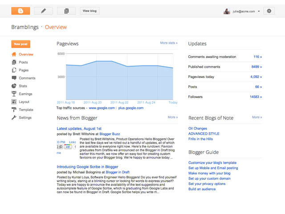Click the pencil compose icon button

43,11
